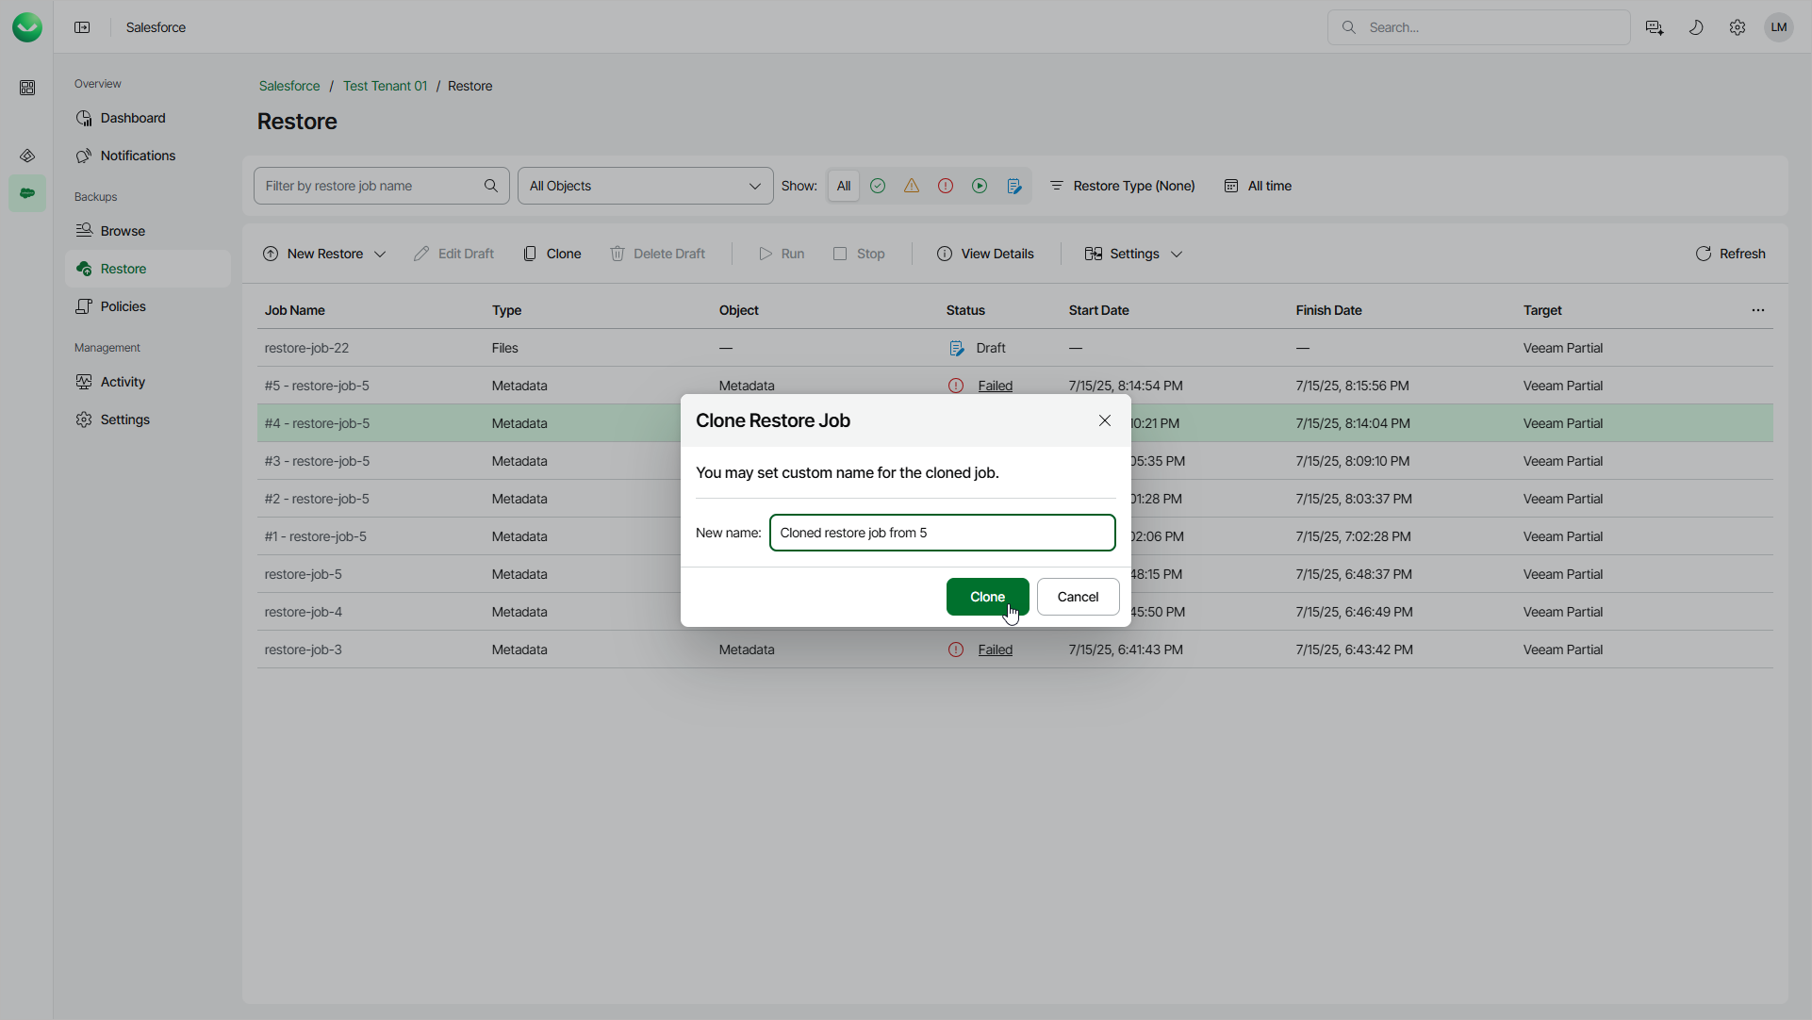Cancel the Clone Restore Job dialog
The image size is (1812, 1020).
coord(1078,597)
